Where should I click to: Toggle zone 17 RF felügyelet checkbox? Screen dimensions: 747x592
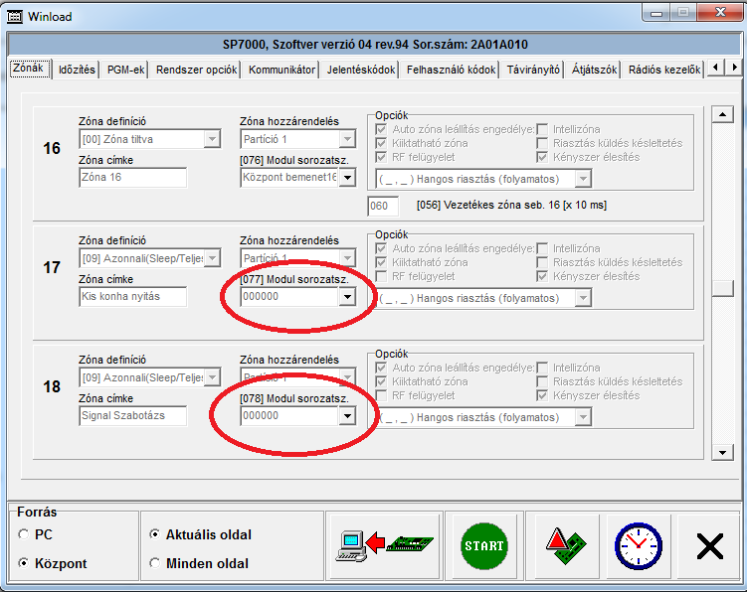(381, 276)
